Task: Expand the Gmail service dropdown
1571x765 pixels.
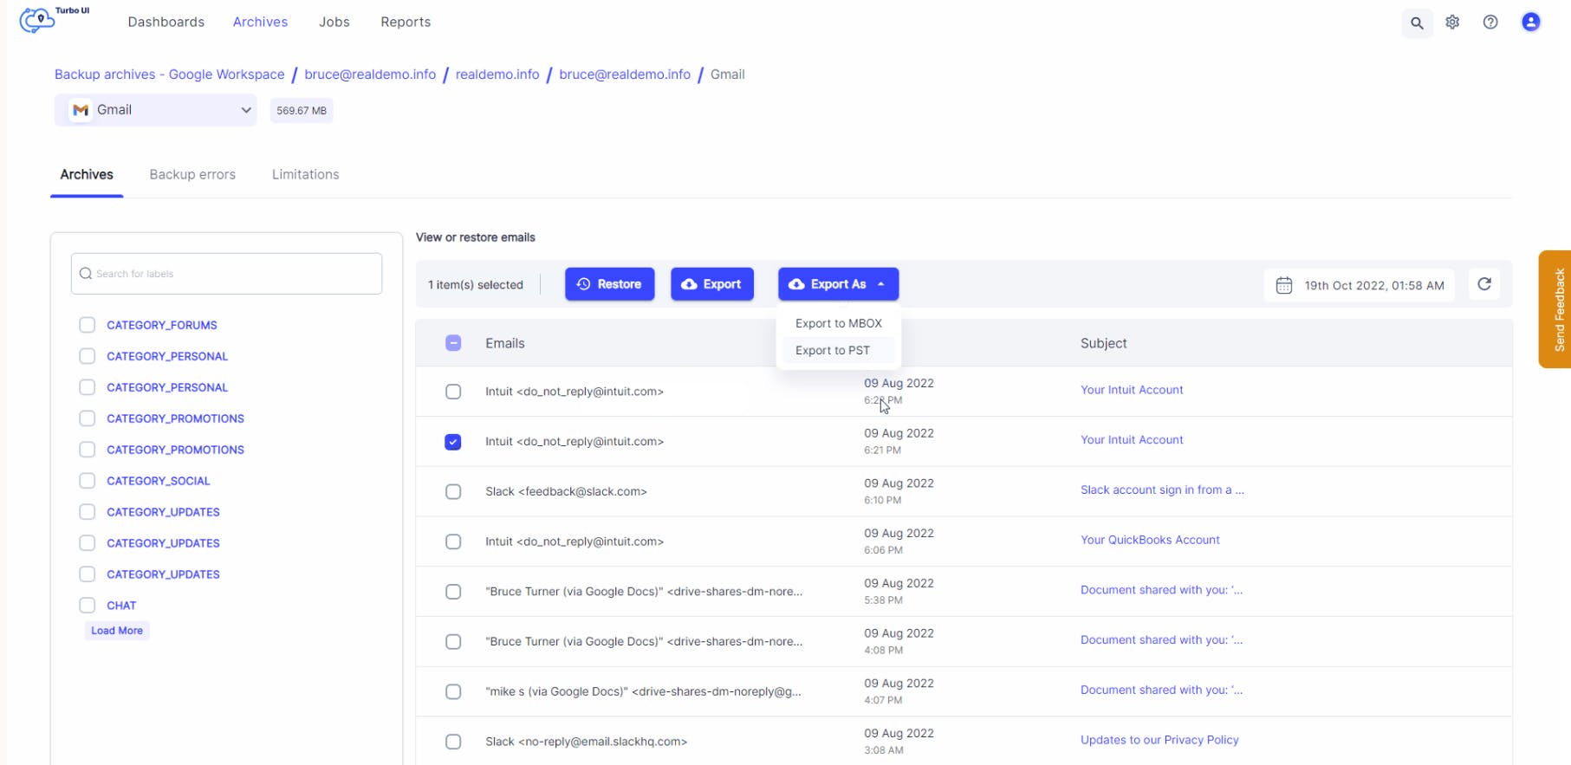Action: coord(156,110)
